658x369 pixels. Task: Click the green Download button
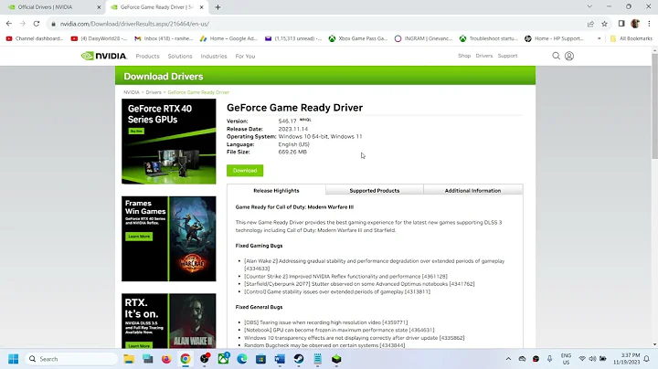point(245,170)
